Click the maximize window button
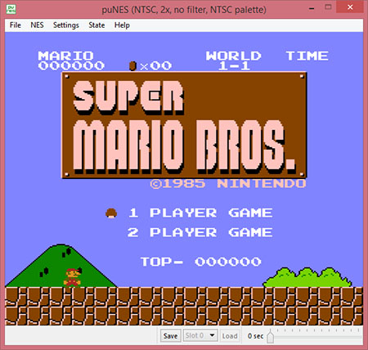Viewport: 368px width, 350px height. pyautogui.click(x=328, y=7)
